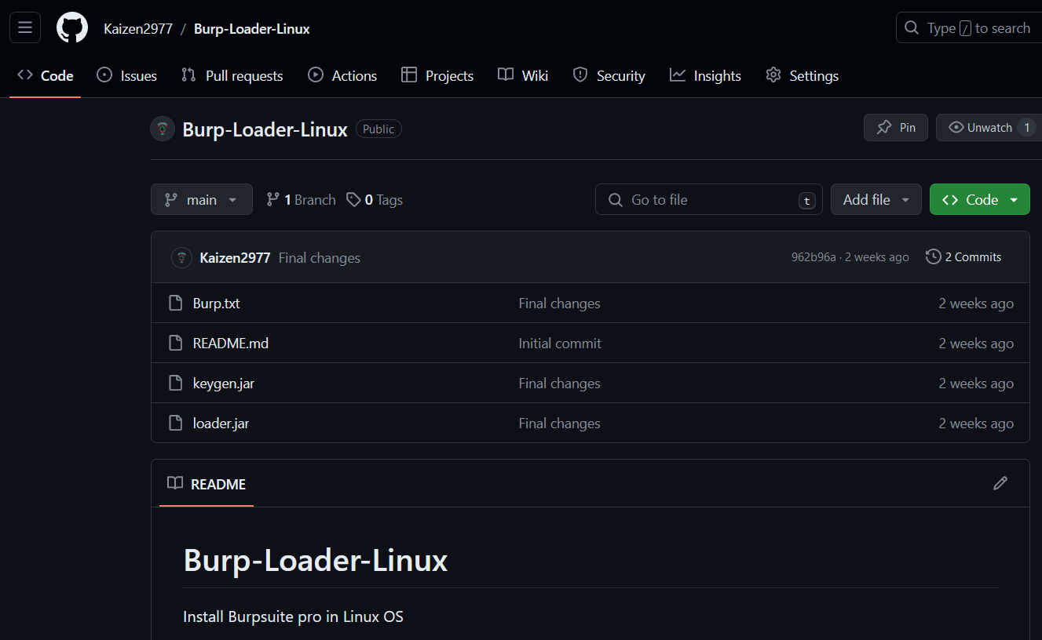Click the Public visibility badge
Screen dimensions: 1042x640
[x=378, y=129]
